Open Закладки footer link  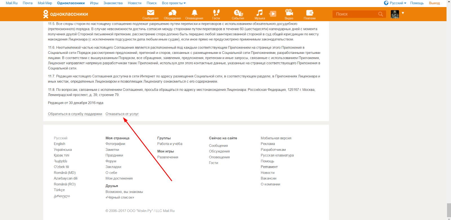113,167
